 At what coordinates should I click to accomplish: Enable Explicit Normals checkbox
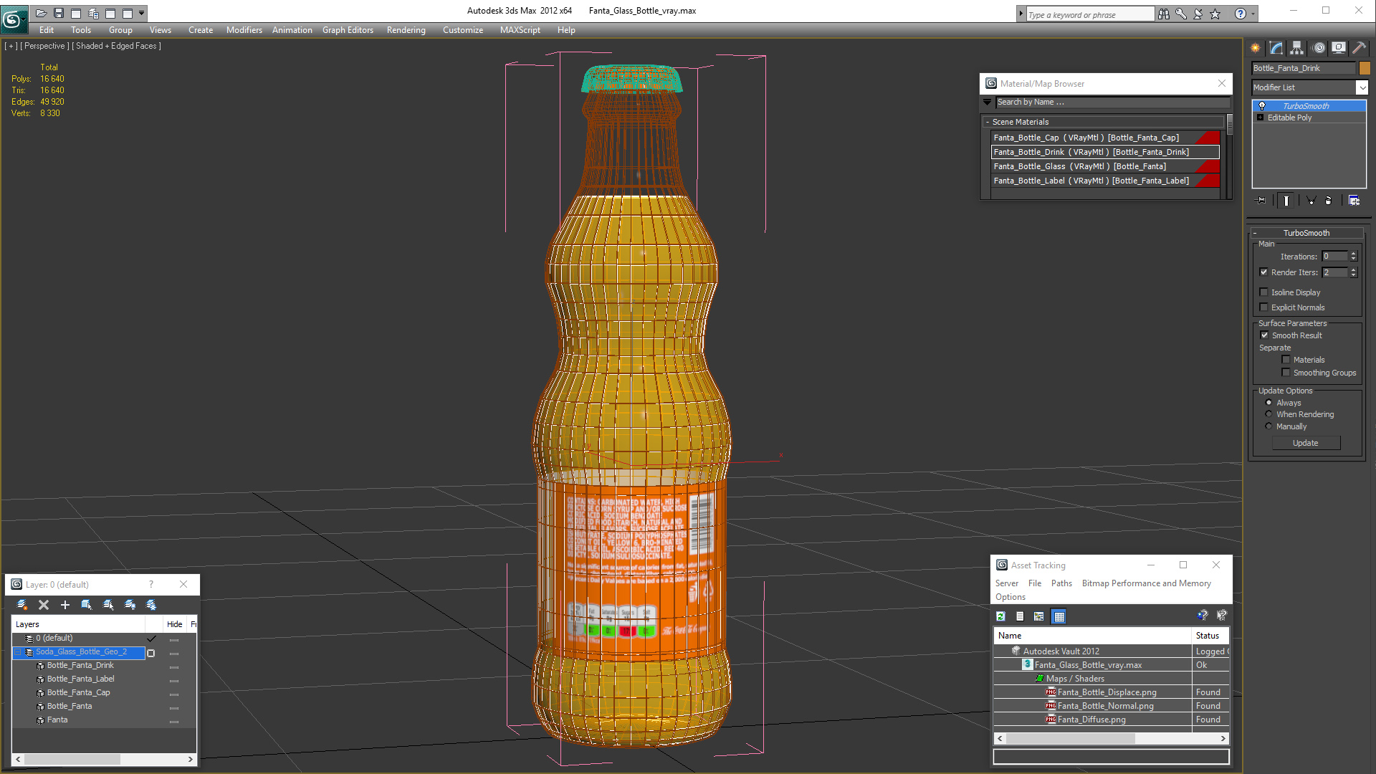tap(1264, 307)
